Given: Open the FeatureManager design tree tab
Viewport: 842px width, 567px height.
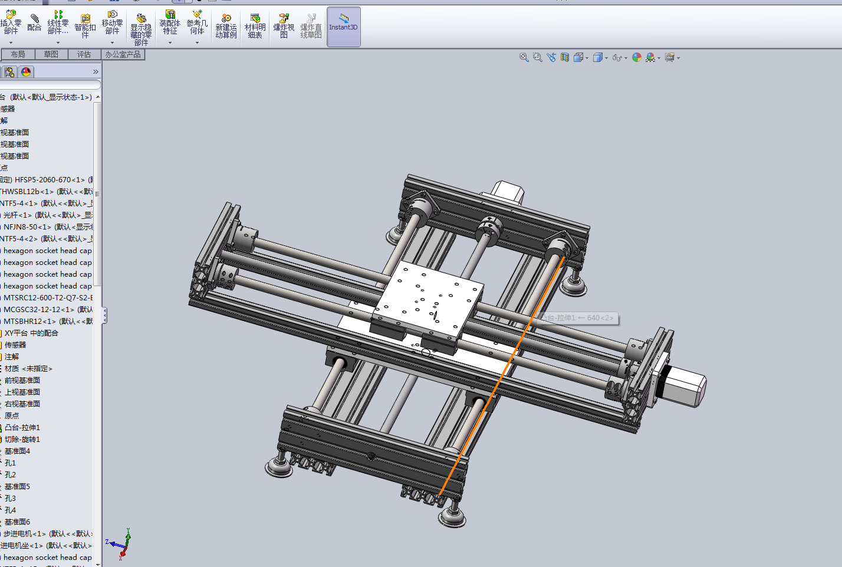Looking at the screenshot, I should click(9, 72).
